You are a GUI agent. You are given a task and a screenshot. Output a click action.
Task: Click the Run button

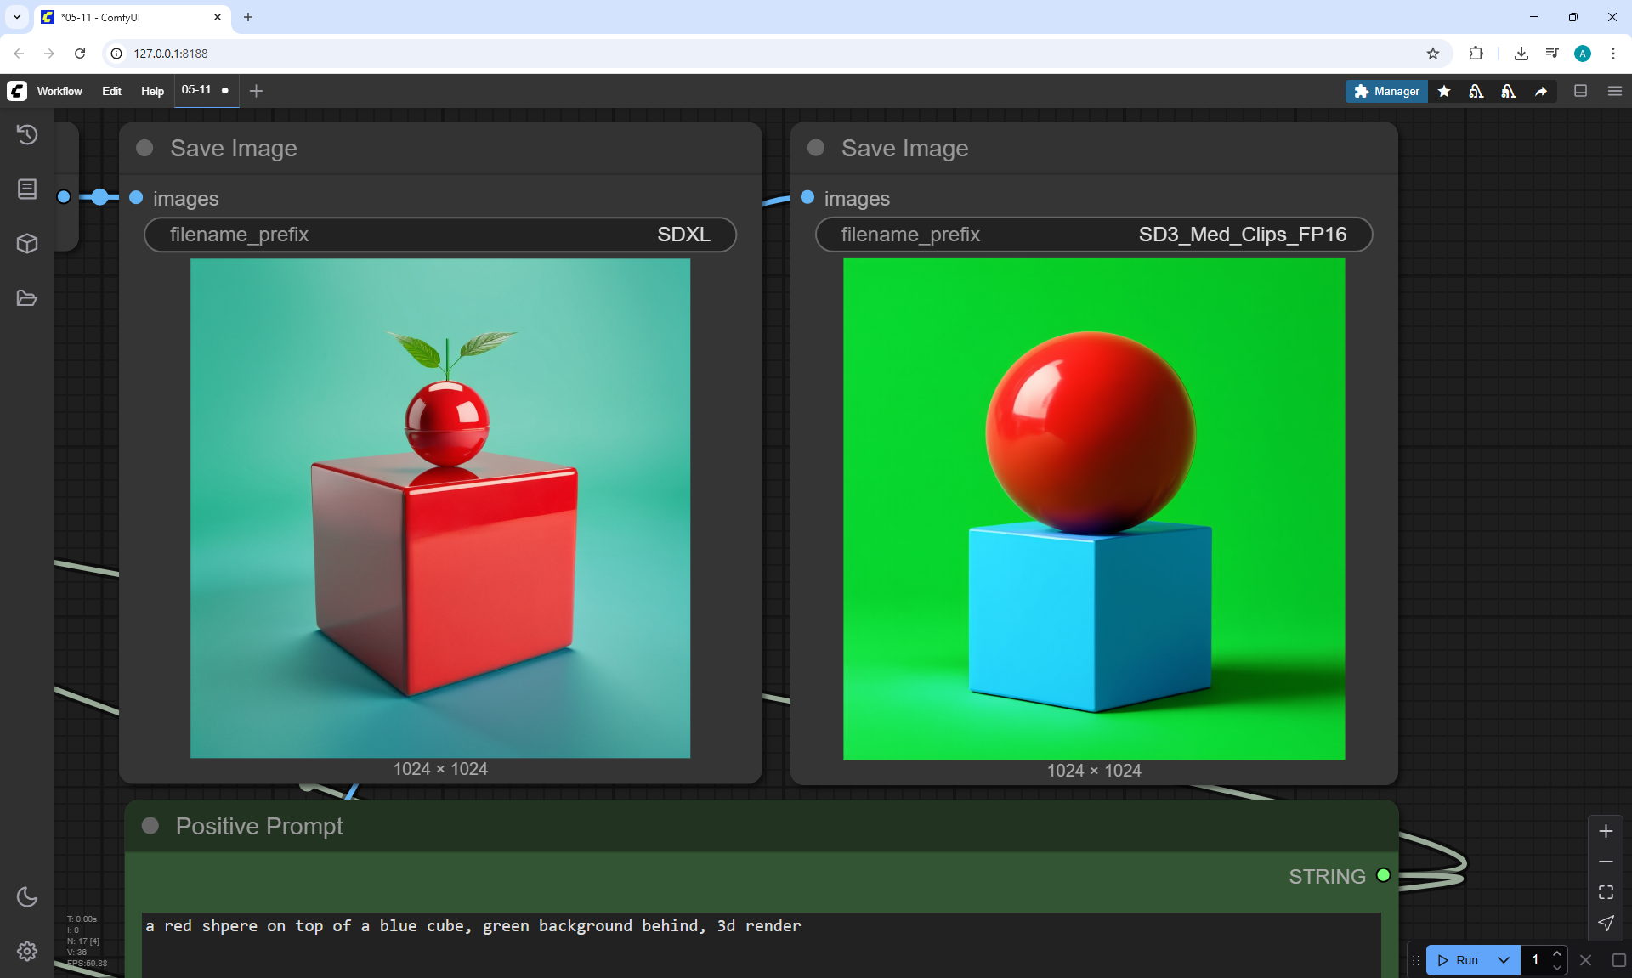click(x=1459, y=960)
